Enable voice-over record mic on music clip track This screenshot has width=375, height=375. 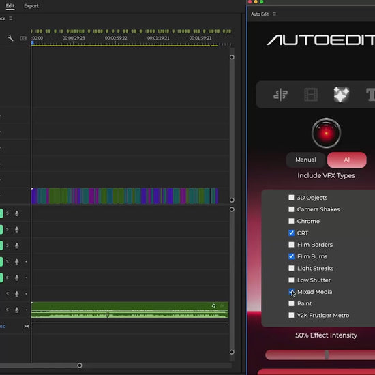(x=17, y=310)
